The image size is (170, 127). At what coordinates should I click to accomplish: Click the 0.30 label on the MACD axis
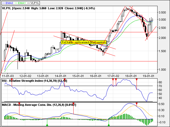tap(161, 110)
